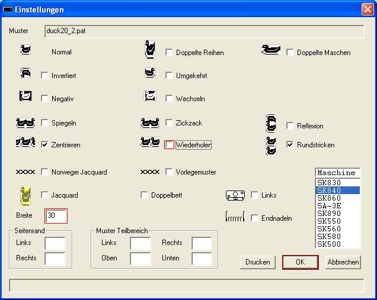Enable the Wiederholen checkbox

pyautogui.click(x=170, y=145)
